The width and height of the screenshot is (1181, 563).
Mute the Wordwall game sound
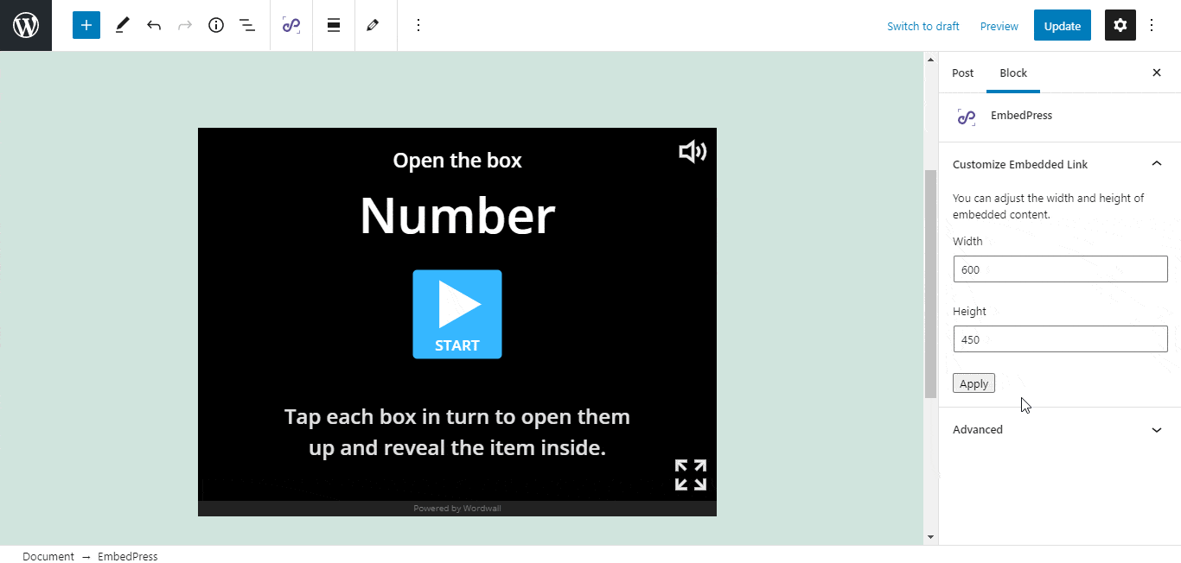693,152
